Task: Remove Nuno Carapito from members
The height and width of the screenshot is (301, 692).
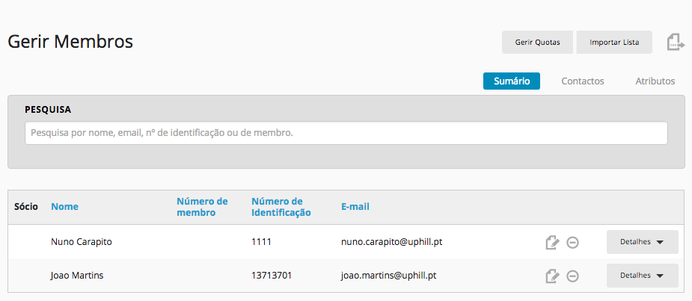Action: click(x=572, y=242)
